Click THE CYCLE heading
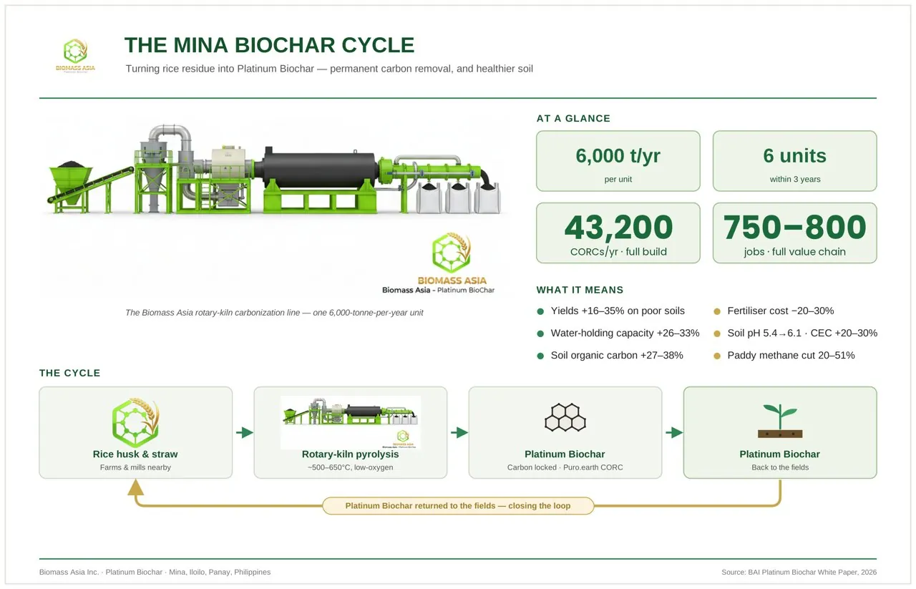Viewport: 916px width, 589px height. (69, 373)
